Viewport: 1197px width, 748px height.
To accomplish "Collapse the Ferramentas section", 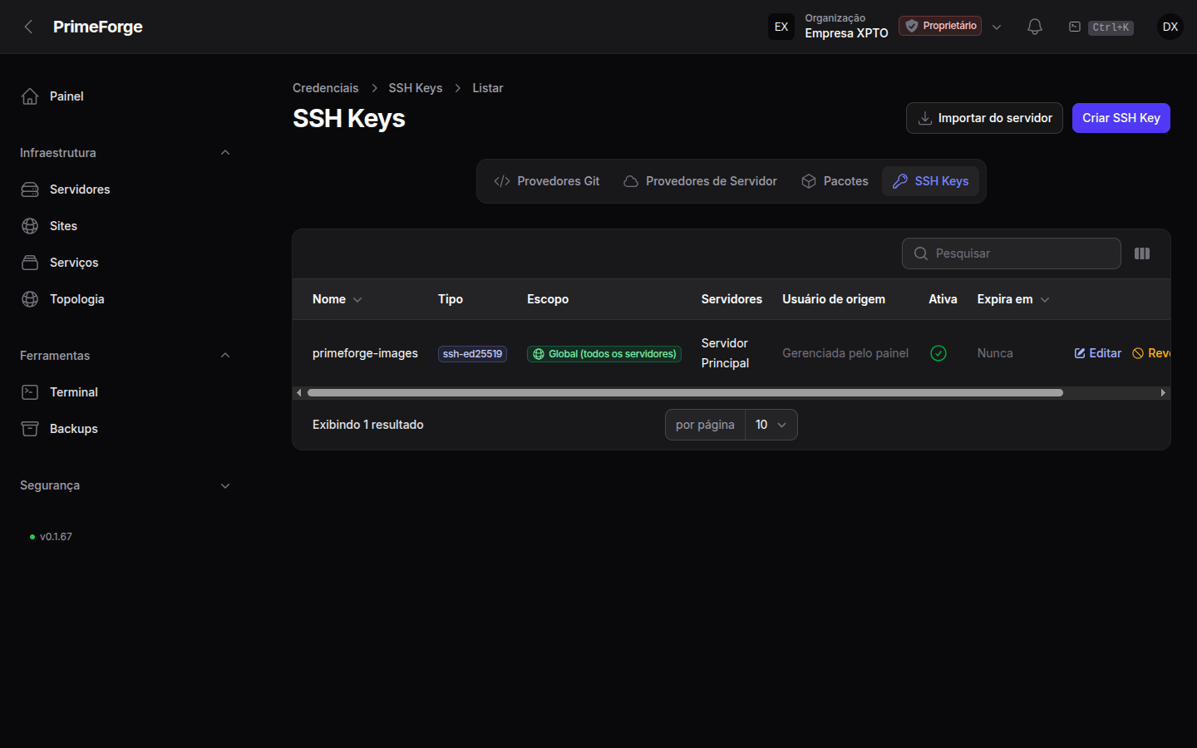I will coord(224,356).
